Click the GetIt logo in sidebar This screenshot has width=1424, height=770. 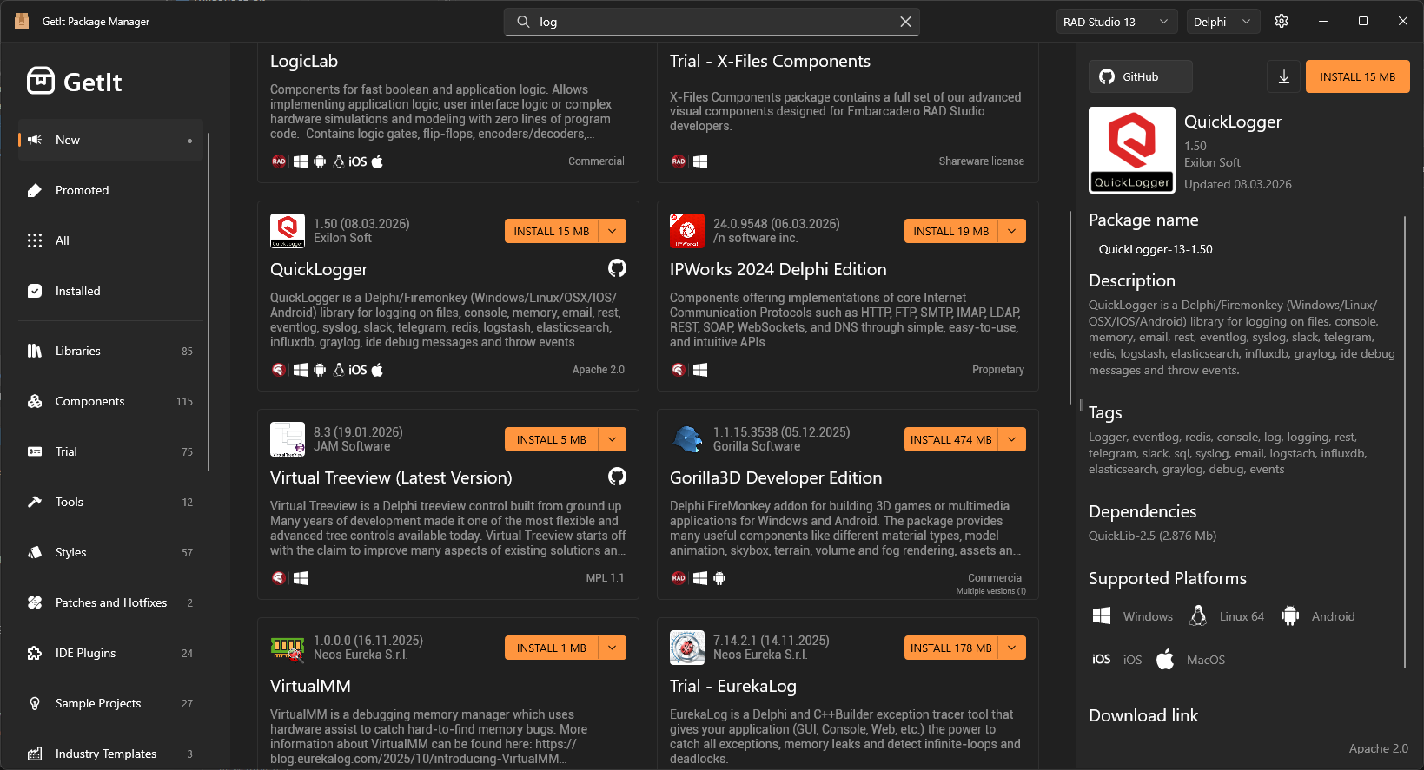click(x=75, y=82)
